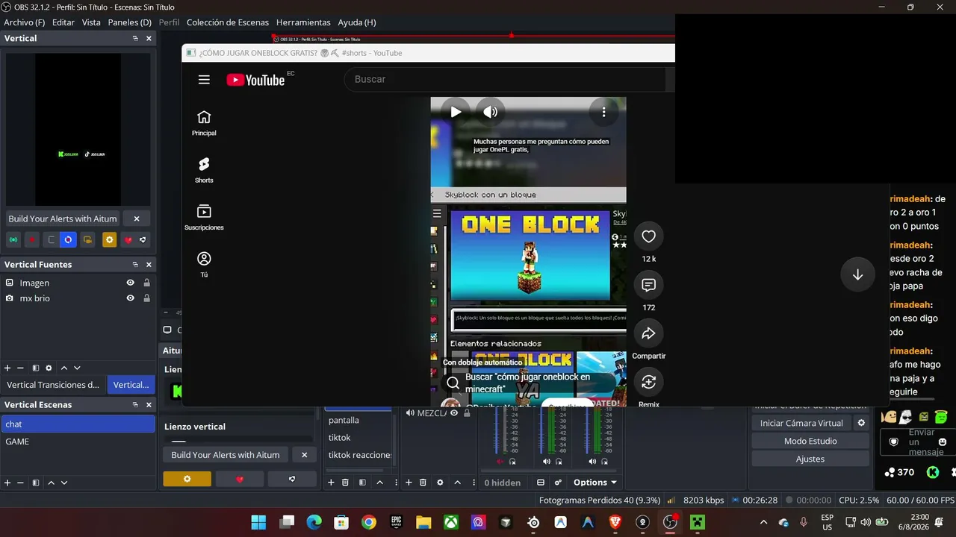956x537 pixels.
Task: Click the Modo Estudio button
Action: (x=810, y=441)
